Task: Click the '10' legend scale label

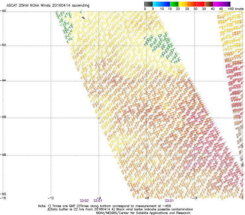Action: pos(162,9)
